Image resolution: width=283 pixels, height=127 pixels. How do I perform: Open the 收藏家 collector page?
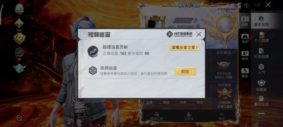tap(261, 85)
